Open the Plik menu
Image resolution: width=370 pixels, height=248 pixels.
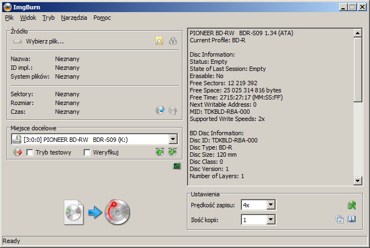pos(9,18)
